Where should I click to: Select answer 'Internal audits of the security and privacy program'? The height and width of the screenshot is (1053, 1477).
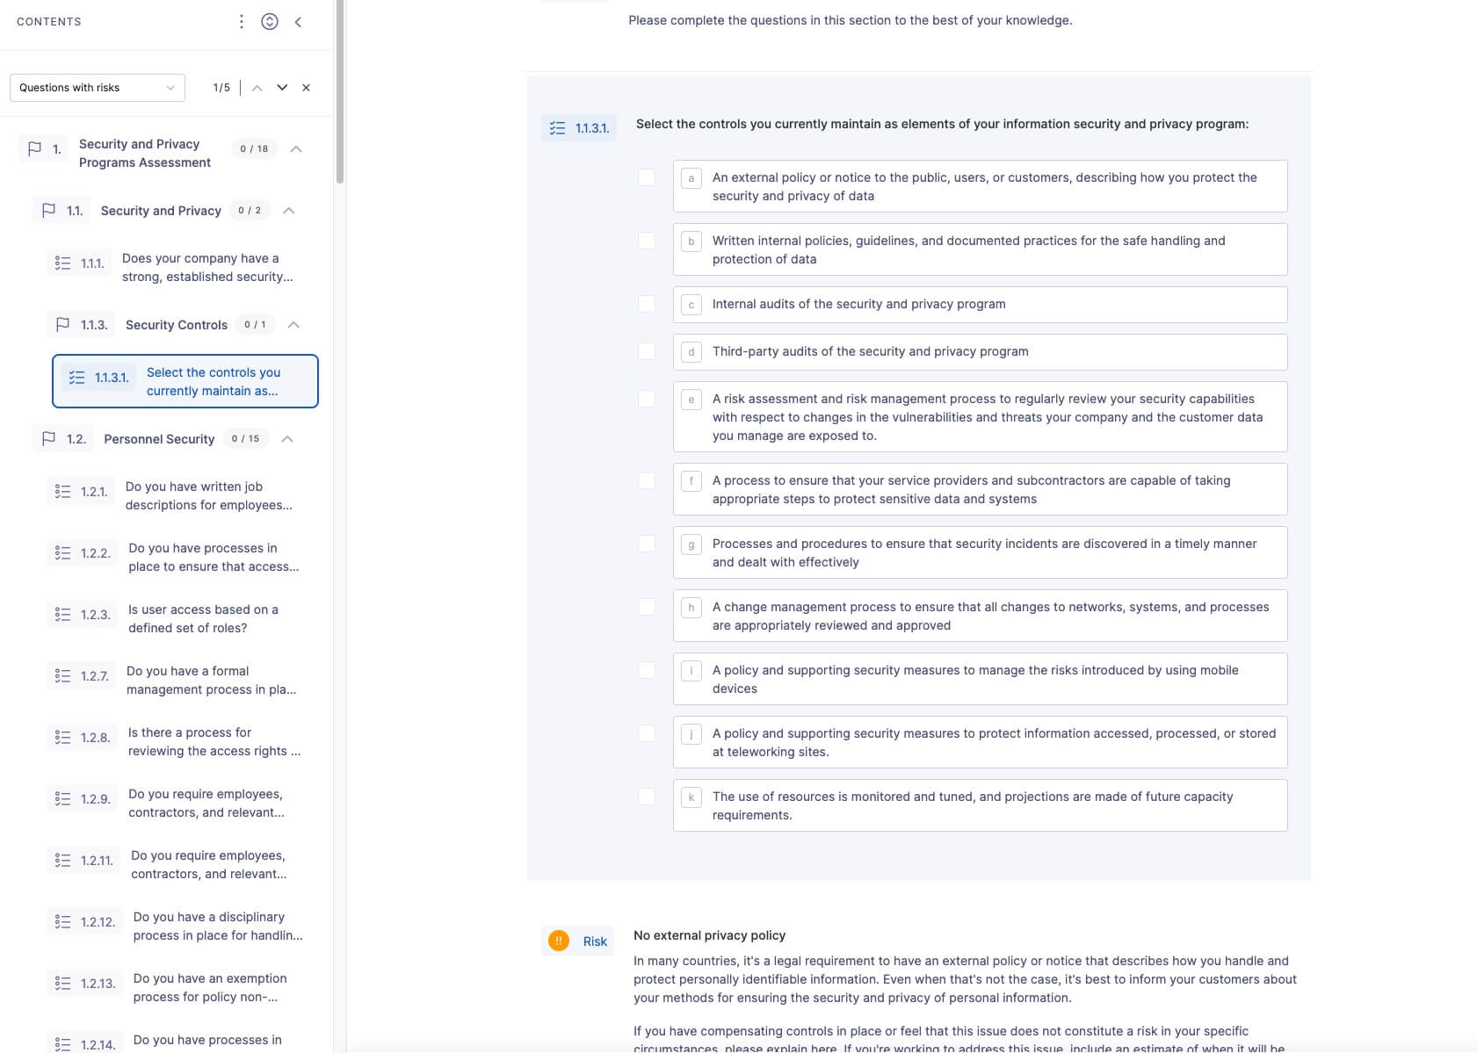click(980, 305)
